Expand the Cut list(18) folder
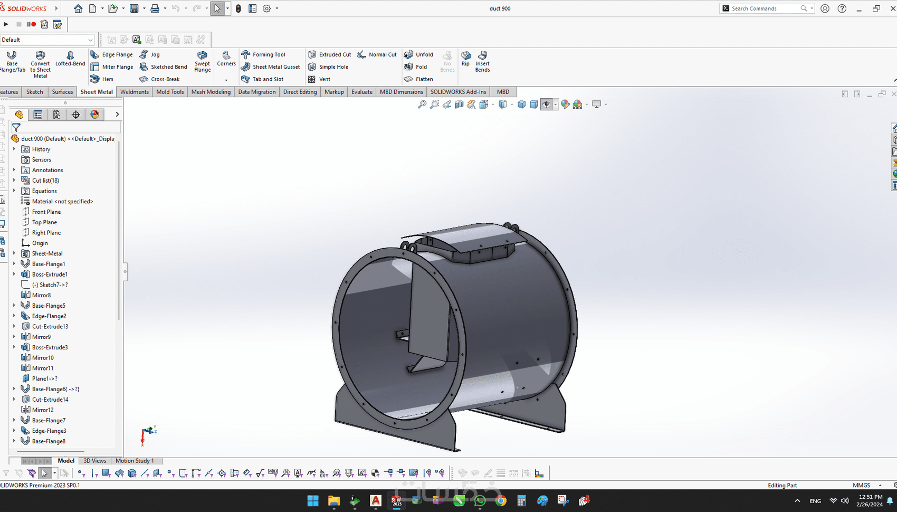Screen dimensions: 897x512 pos(14,181)
